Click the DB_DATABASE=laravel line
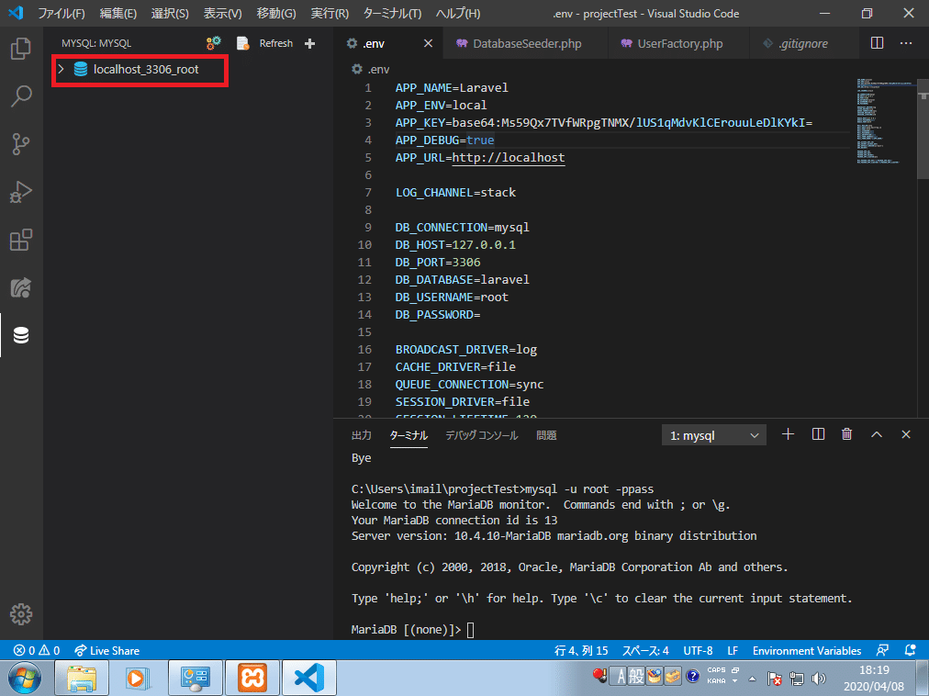 (462, 280)
